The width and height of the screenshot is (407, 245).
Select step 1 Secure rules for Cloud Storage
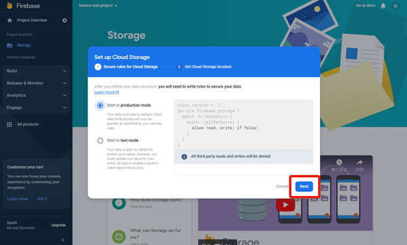pyautogui.click(x=126, y=67)
